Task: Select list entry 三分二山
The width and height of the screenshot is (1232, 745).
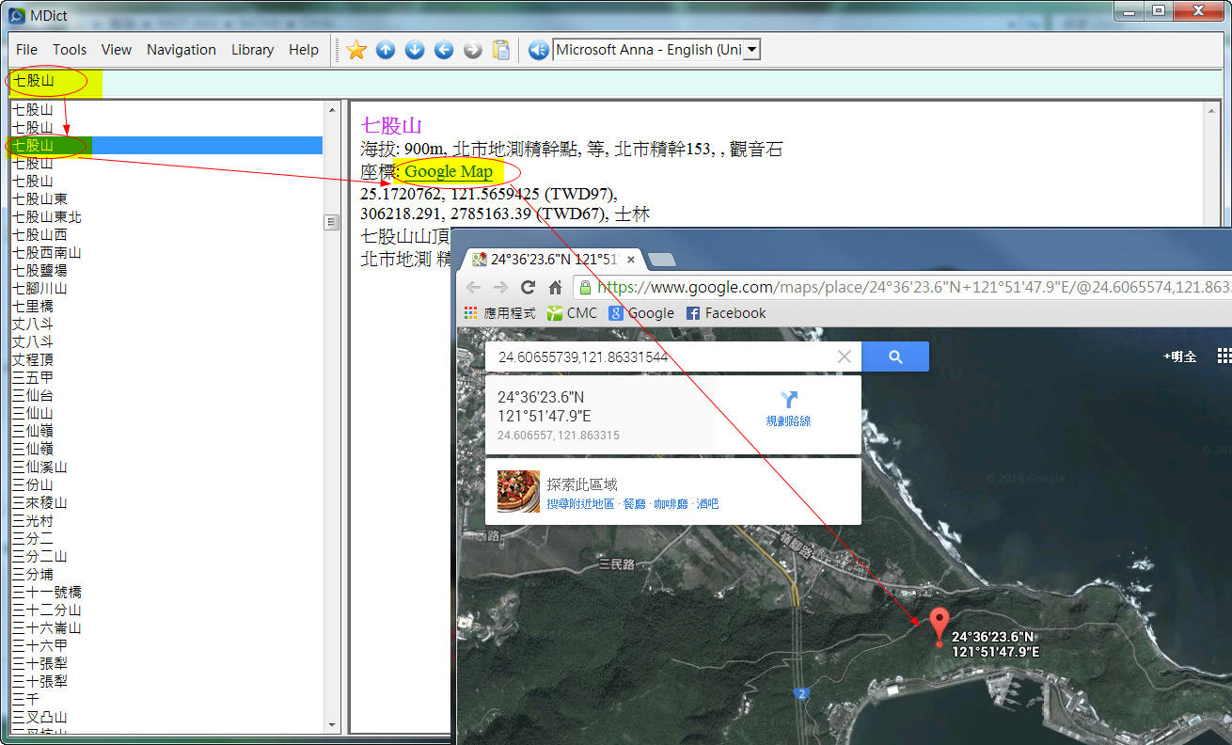Action: click(39, 557)
